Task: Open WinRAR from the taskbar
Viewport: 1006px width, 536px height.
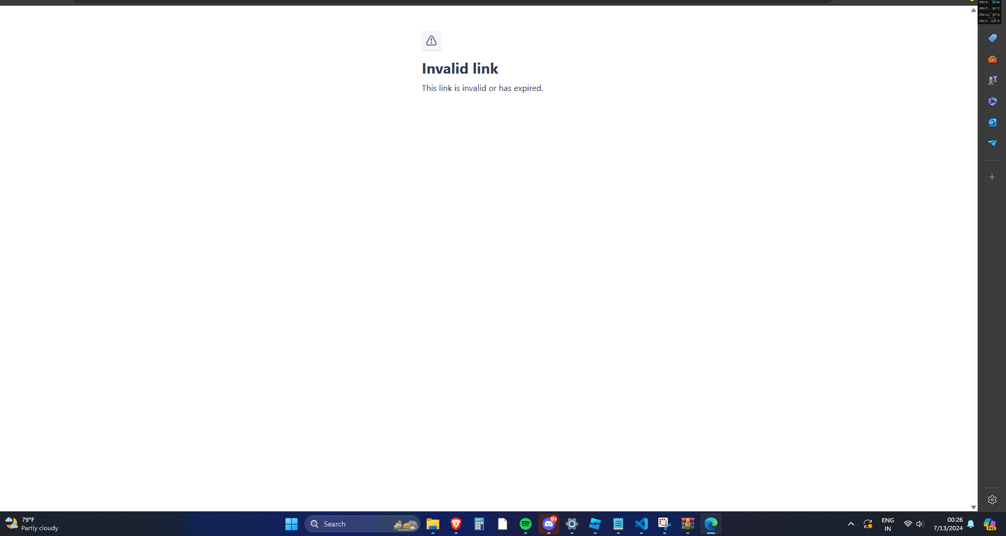Action: 688,524
